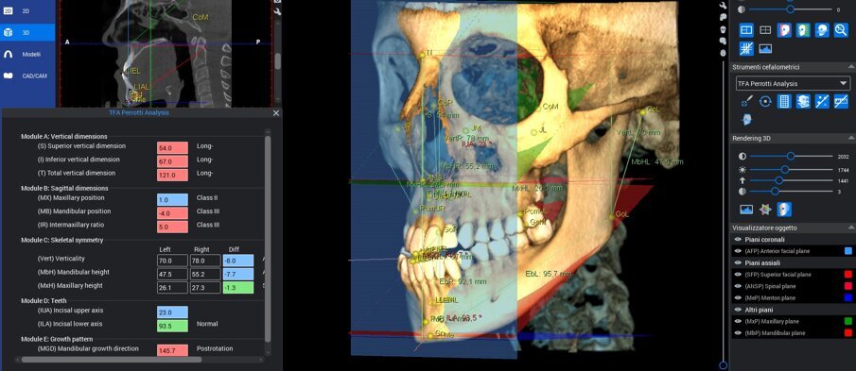The image size is (856, 371).
Task: Select the 3D view mode
Action: point(27,32)
